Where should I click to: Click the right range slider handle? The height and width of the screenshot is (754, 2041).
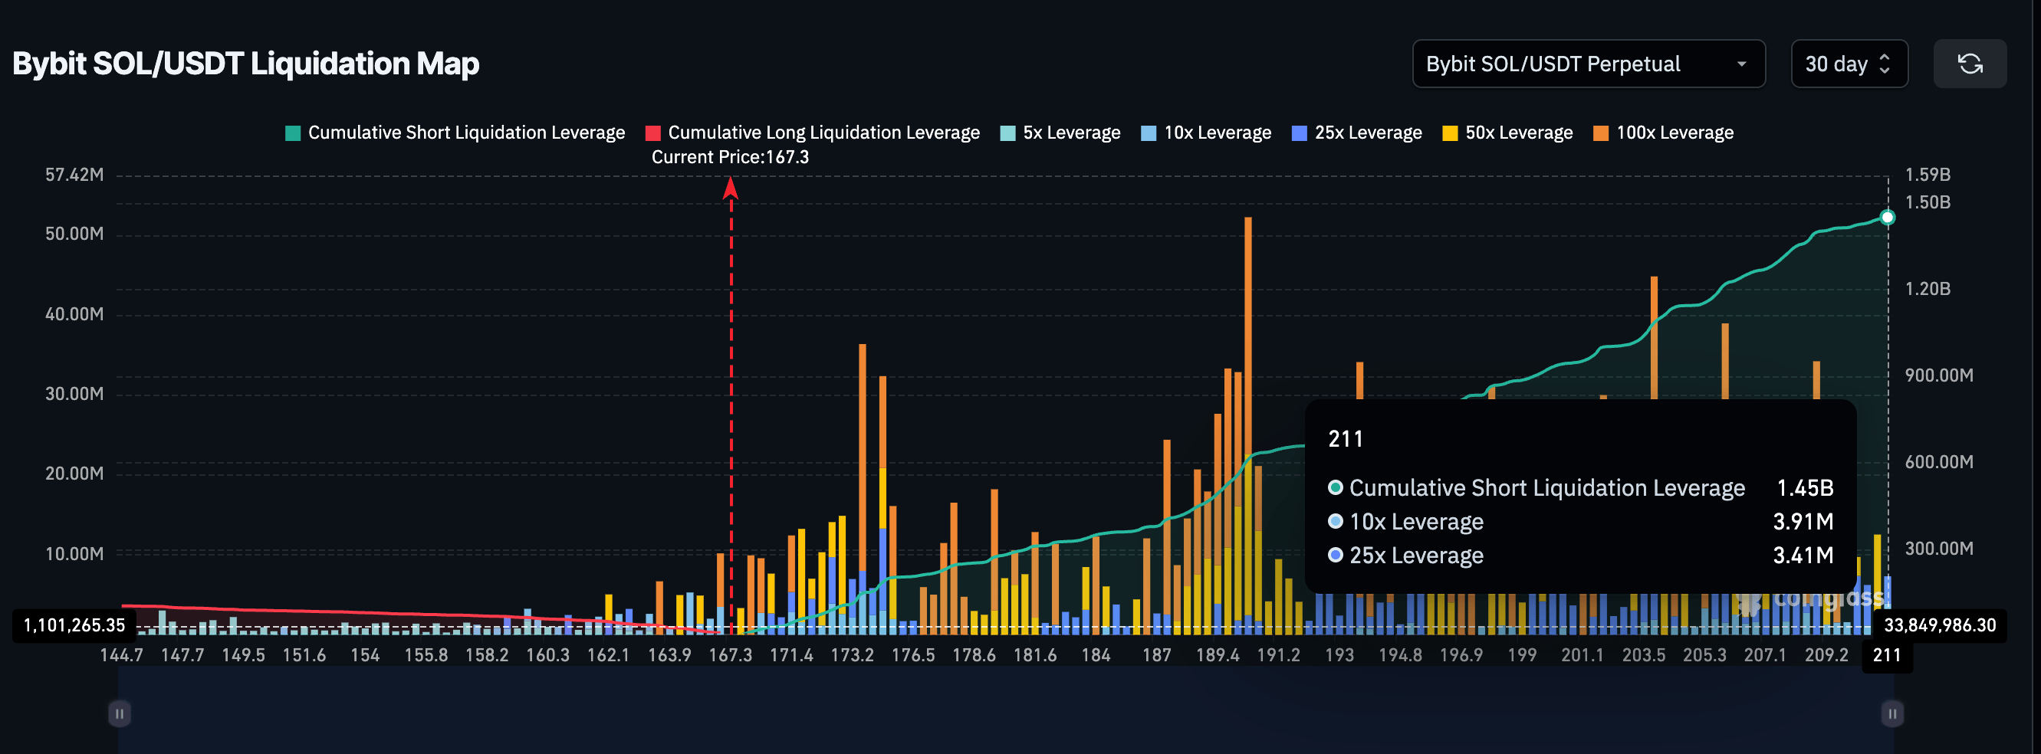(1892, 713)
